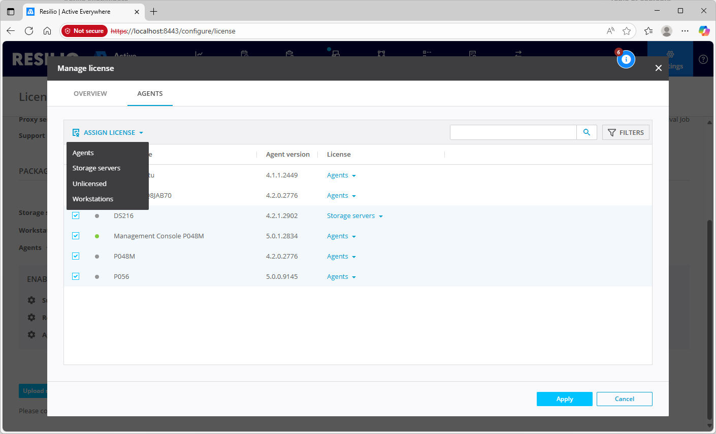Open Agents license dropdown for P056

[341, 277]
